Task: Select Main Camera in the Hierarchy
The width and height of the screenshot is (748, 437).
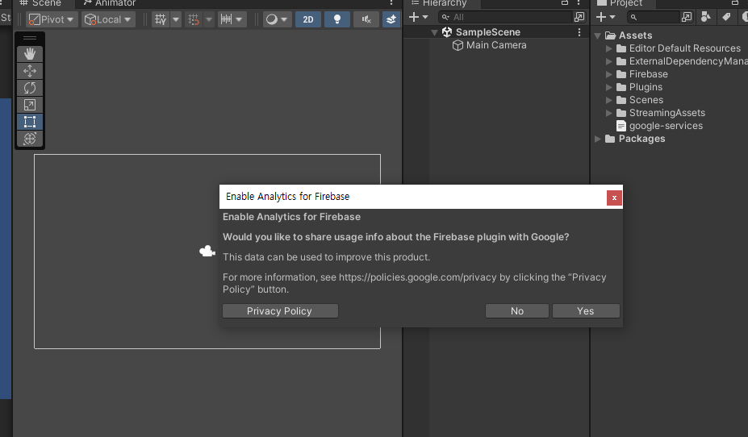Action: (x=496, y=45)
